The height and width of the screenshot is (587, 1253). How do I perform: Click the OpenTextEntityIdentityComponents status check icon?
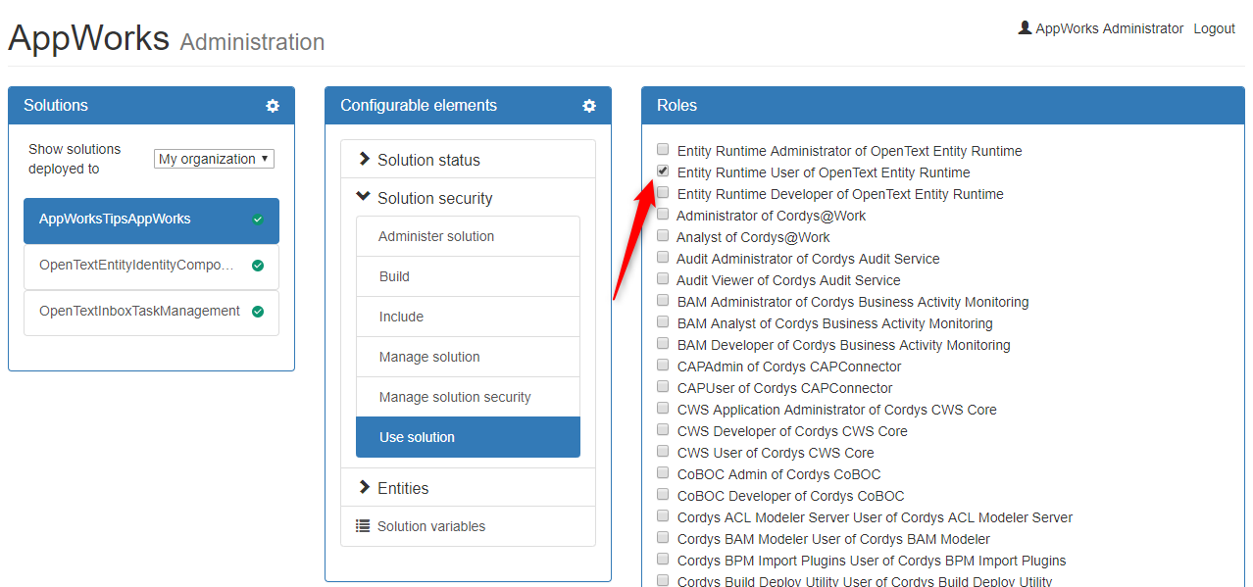pos(258,266)
